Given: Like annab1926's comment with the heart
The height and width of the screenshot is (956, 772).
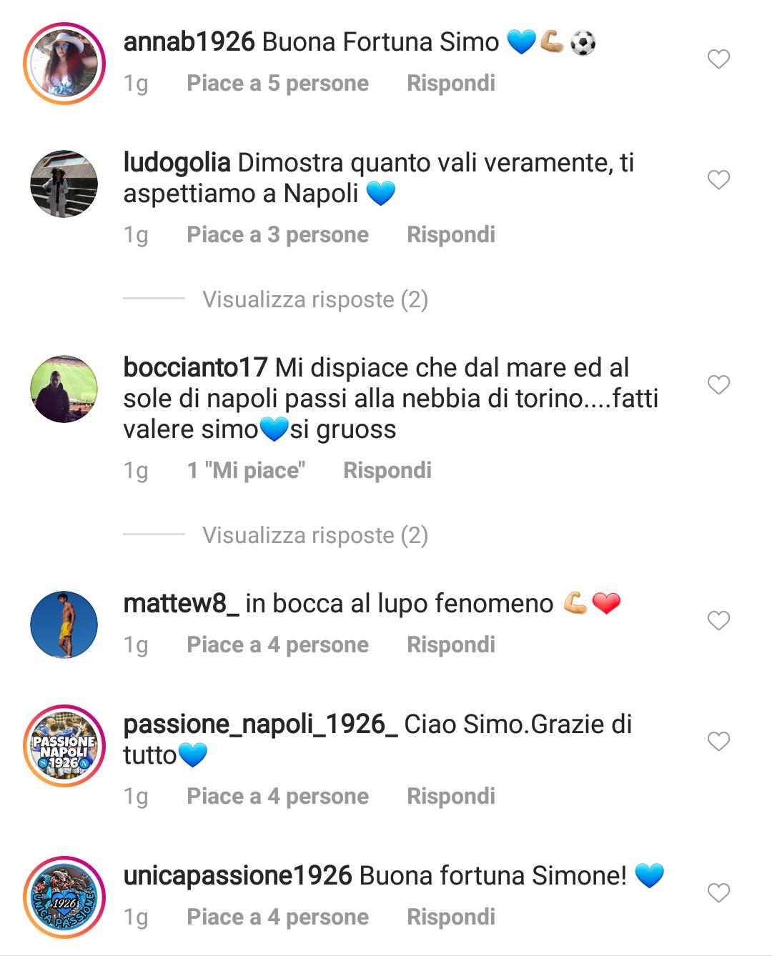Looking at the screenshot, I should (x=718, y=59).
